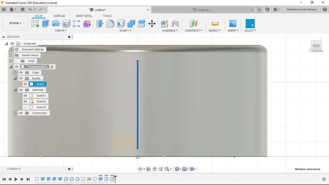Open timeline settings gear
Viewport: 329px width, 185px height.
pos(324,179)
